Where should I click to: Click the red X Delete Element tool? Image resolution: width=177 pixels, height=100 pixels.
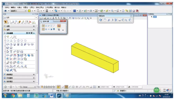point(30,22)
